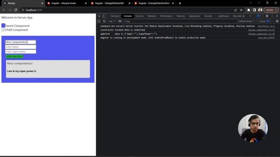Switch to the Elements tab
280x157 pixels.
pos(115,16)
